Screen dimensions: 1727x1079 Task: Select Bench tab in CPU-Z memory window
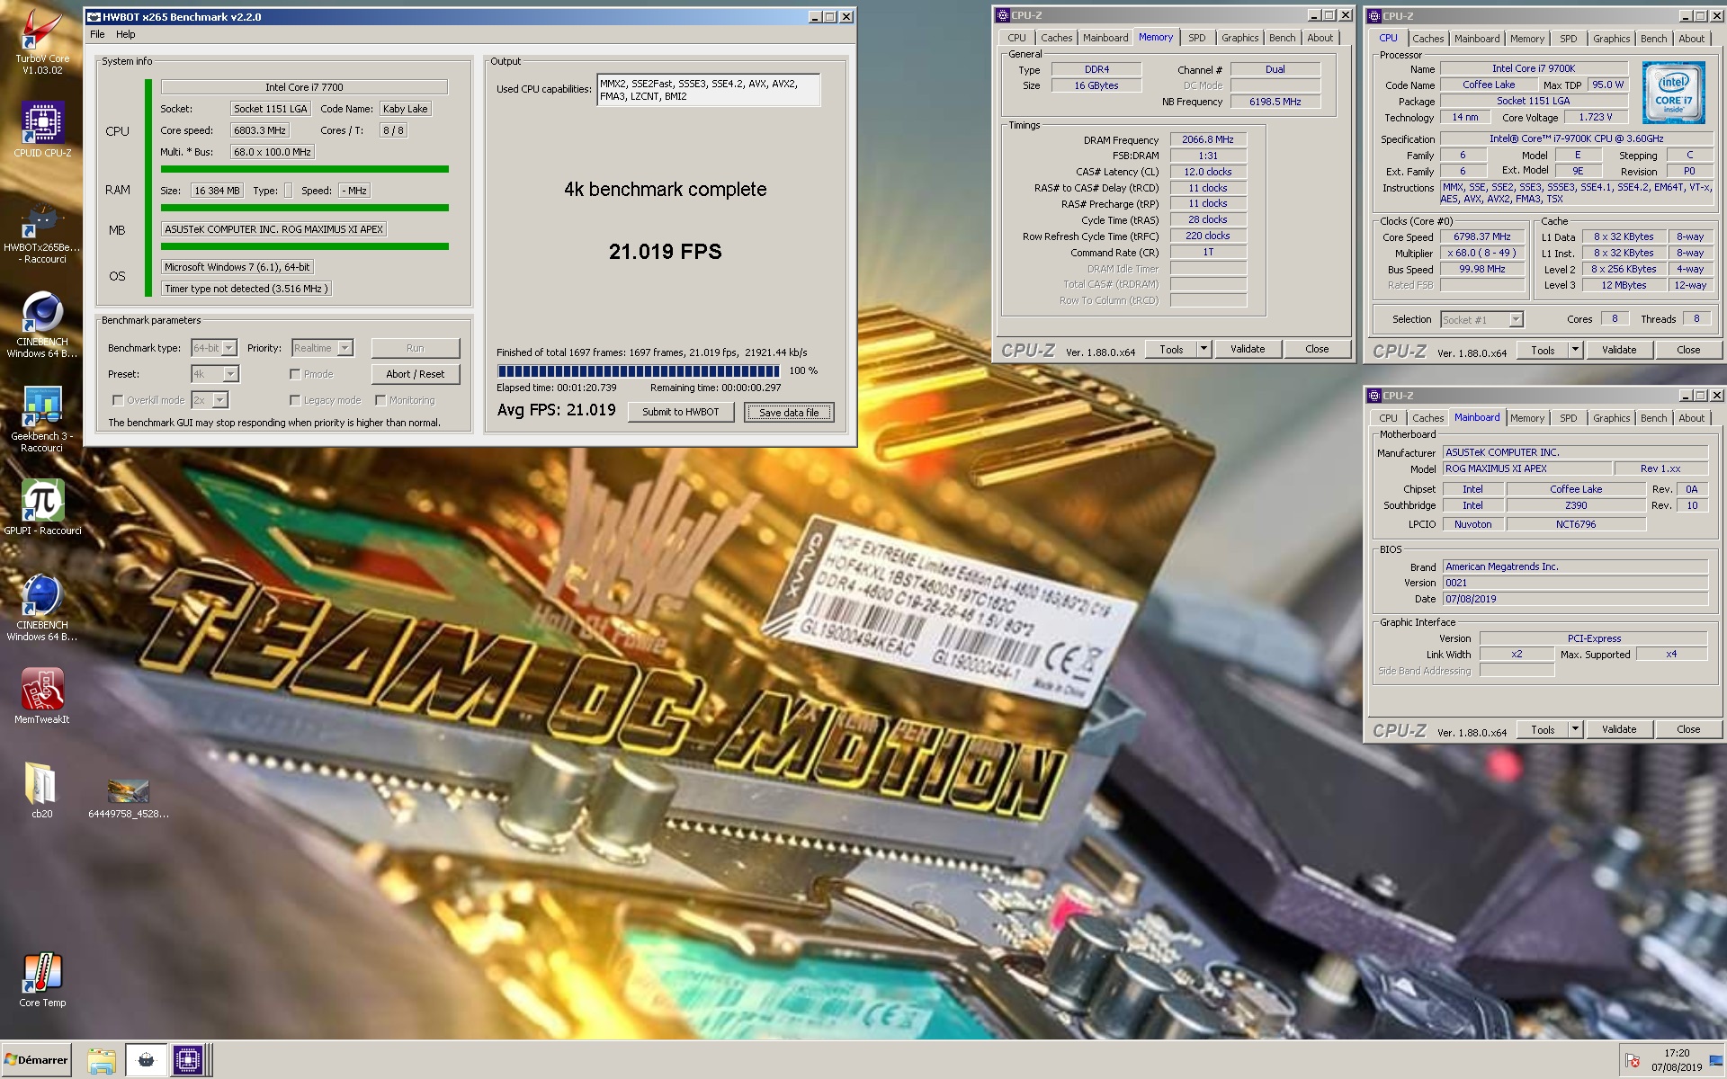click(x=1282, y=38)
